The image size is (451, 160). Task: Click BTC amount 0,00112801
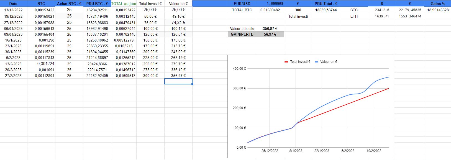41,76
